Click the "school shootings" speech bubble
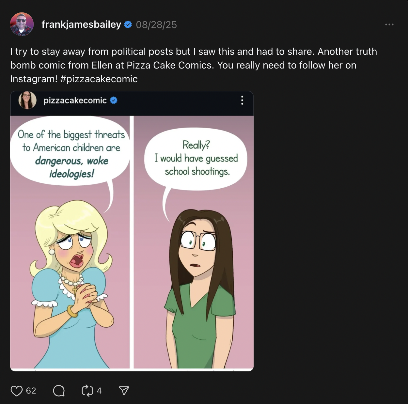The width and height of the screenshot is (408, 404). pos(196,158)
